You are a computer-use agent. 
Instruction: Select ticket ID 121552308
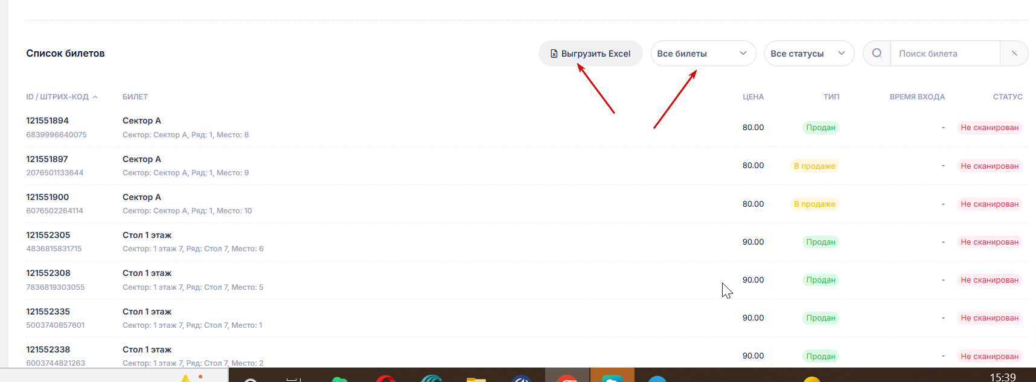tap(48, 273)
